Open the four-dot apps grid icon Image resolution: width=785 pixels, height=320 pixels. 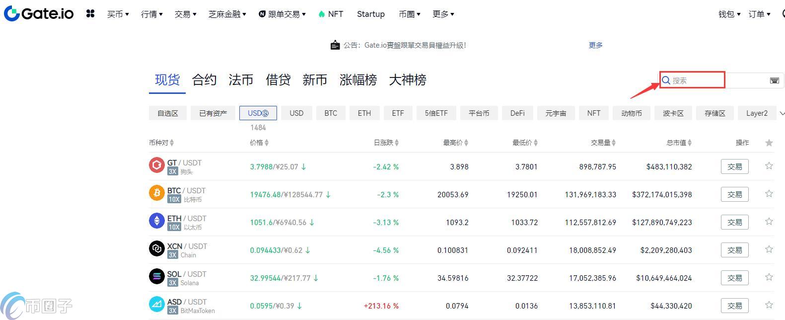click(90, 14)
